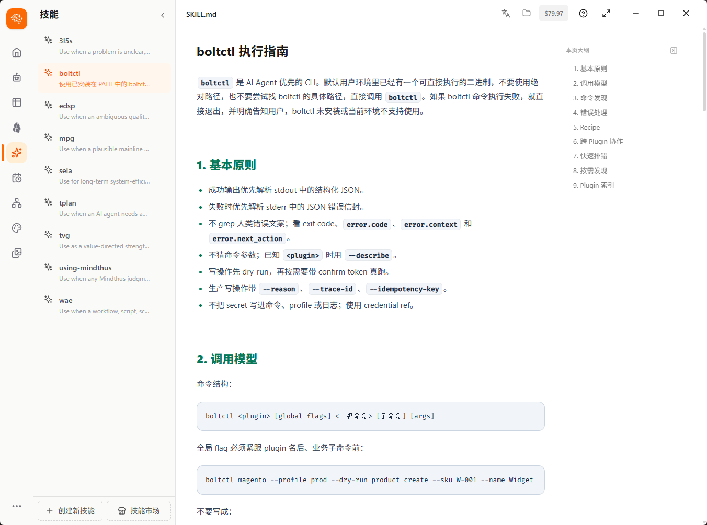The width and height of the screenshot is (707, 525).
Task: Open the more options ellipsis icon
Action: pos(17,506)
